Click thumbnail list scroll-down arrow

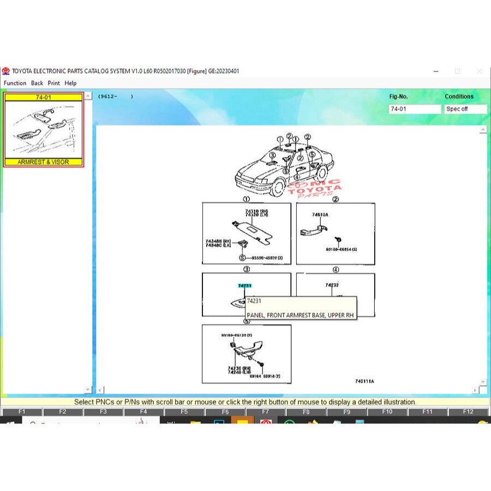click(x=88, y=389)
